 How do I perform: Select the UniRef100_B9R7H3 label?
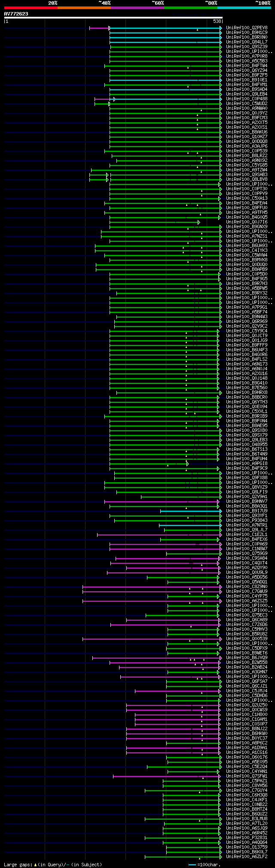click(x=247, y=283)
